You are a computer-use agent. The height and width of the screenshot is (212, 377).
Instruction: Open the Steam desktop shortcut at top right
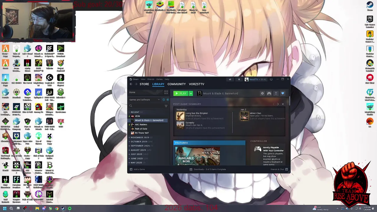(x=370, y=6)
